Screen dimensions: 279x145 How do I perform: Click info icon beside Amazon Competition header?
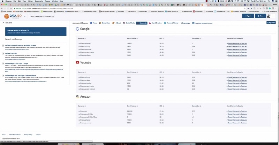[x=201, y=106]
